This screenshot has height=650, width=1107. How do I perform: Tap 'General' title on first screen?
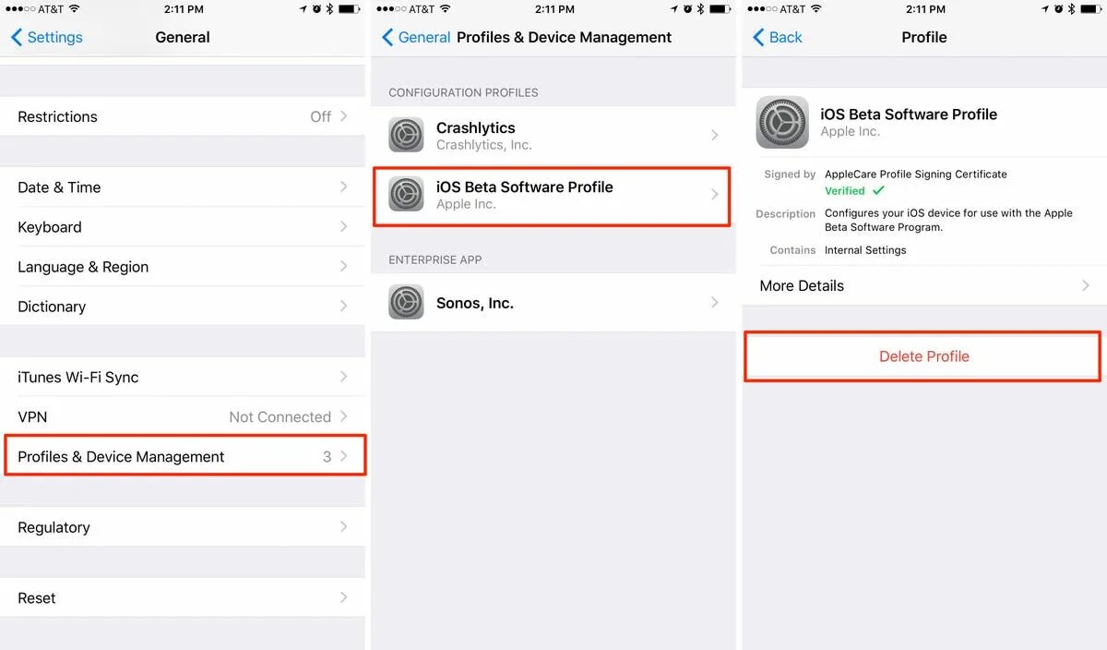click(x=183, y=37)
